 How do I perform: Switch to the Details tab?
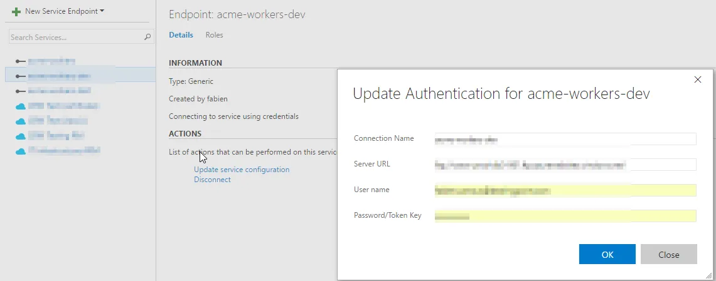[x=181, y=35]
